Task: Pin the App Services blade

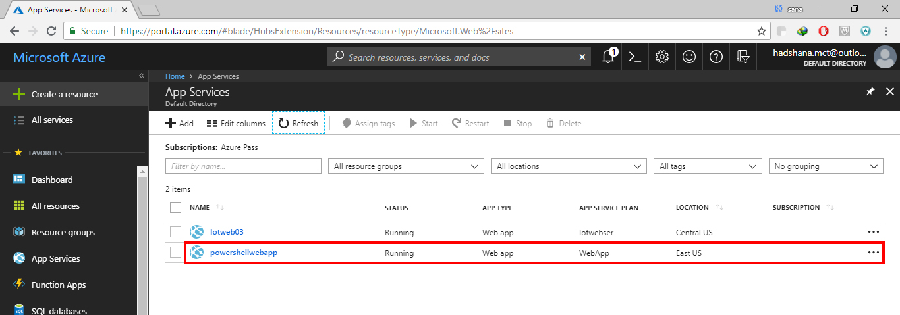Action: (870, 92)
